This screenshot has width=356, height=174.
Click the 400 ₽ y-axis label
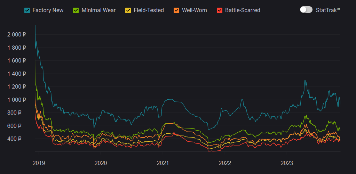click(19, 139)
